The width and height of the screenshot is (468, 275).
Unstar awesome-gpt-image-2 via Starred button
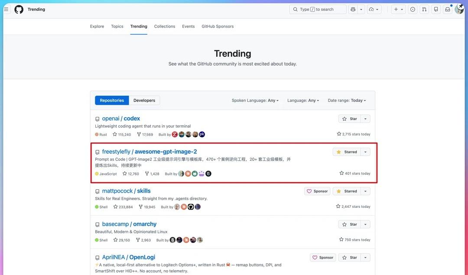347,152
